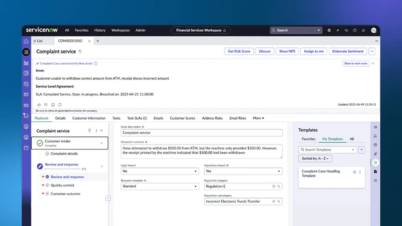The width and height of the screenshot is (402, 226).
Task: Tag the Complaint service record
Action: [80, 51]
